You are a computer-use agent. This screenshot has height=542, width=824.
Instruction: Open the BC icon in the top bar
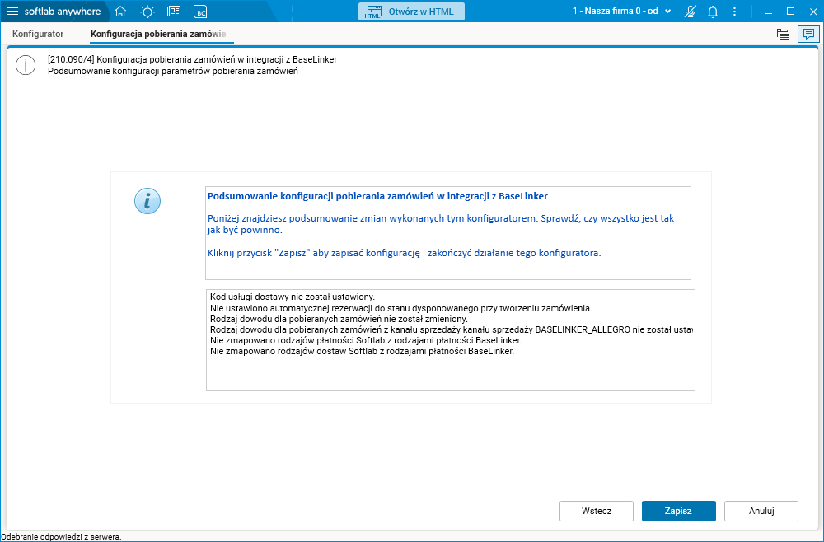(200, 12)
